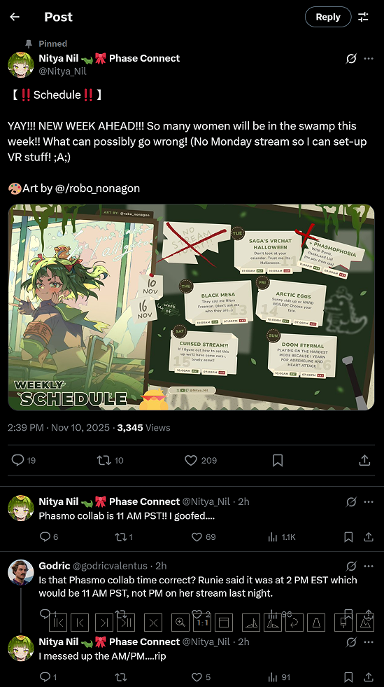This screenshot has width=384, height=687.
Task: Jump to first image in viewer toolbar
Action: point(58,622)
